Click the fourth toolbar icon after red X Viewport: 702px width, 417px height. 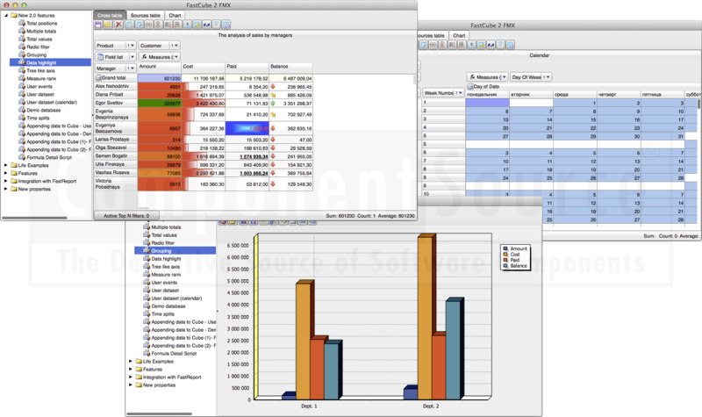(158, 25)
